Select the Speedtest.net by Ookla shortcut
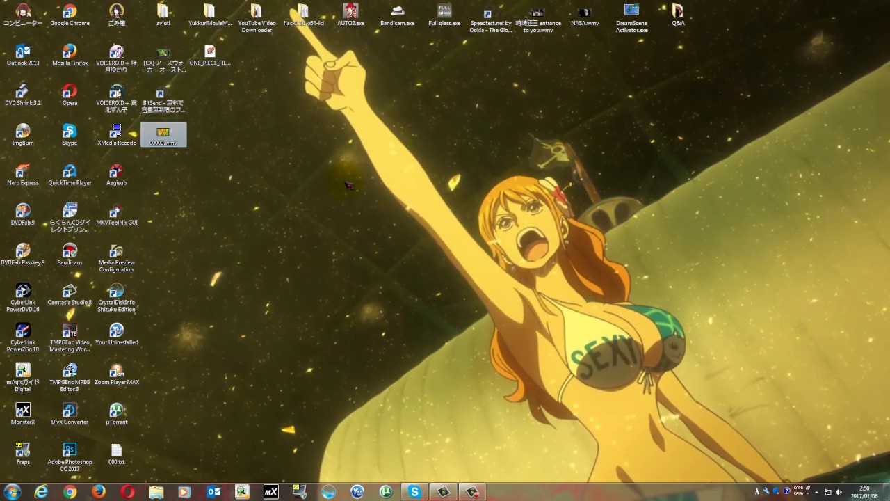Viewport: 890px width, 501px height. click(x=491, y=18)
